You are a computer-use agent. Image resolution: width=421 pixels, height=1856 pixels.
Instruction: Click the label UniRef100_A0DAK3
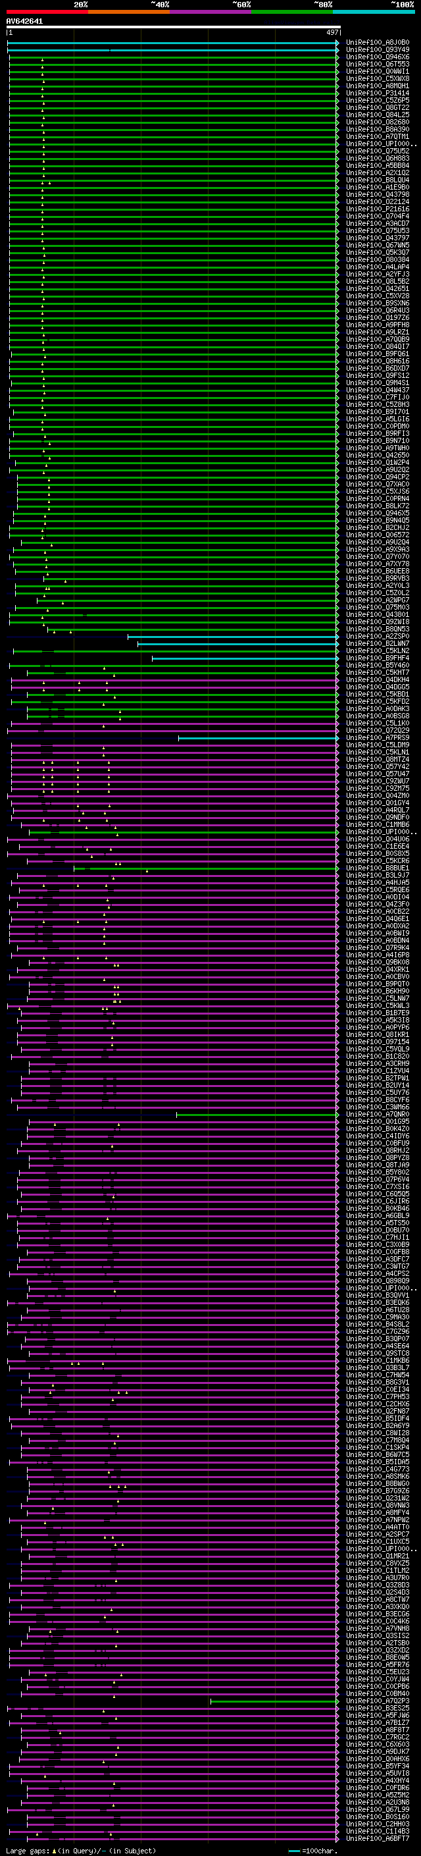[x=377, y=709]
